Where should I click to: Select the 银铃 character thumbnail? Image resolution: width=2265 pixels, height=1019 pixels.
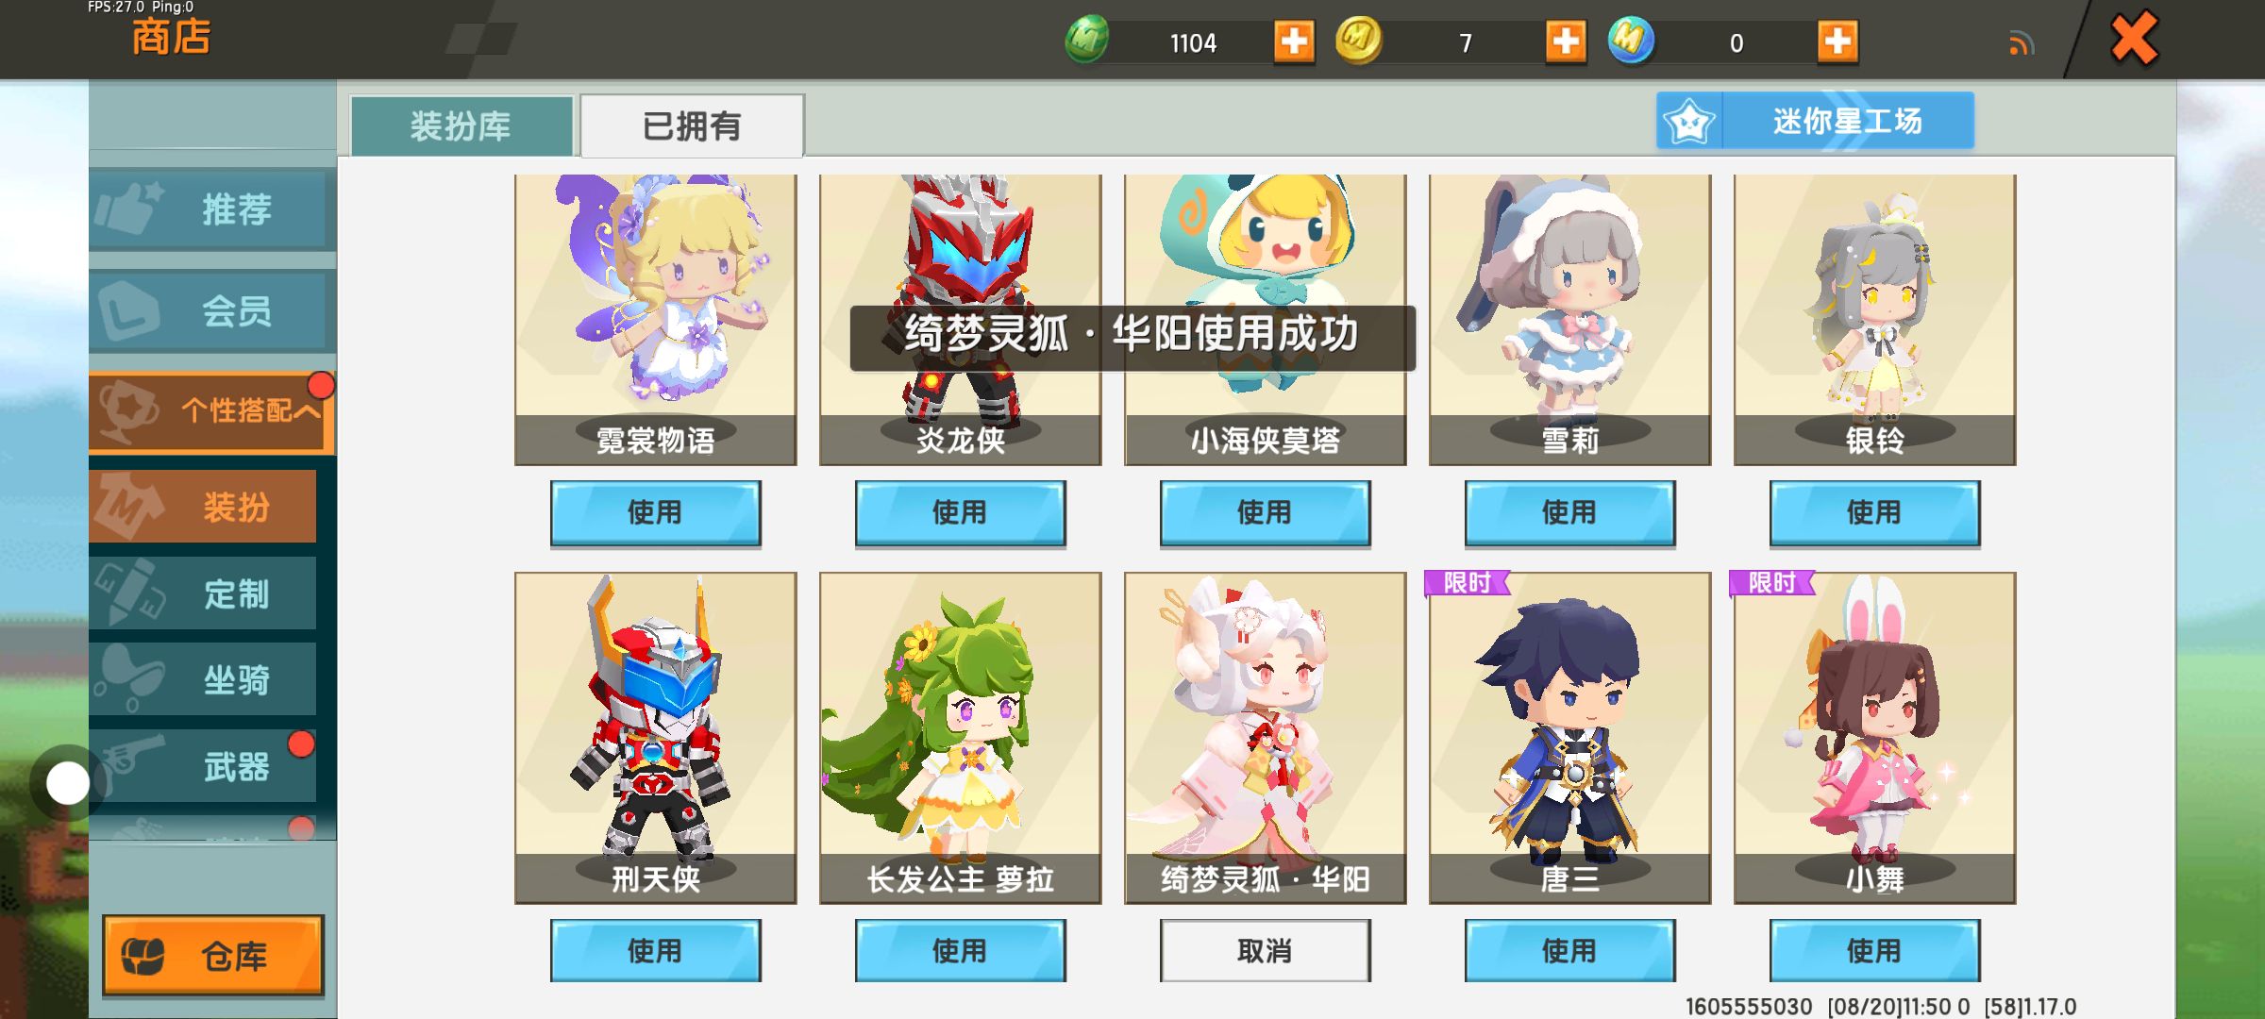[1874, 319]
